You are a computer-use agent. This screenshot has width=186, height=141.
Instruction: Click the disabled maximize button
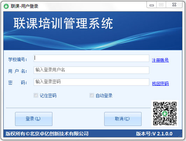[x=161, y=5]
